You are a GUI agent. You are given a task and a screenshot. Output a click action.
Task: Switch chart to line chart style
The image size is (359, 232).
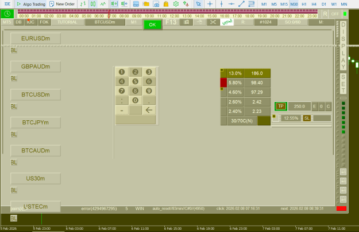pyautogui.click(x=103, y=4)
